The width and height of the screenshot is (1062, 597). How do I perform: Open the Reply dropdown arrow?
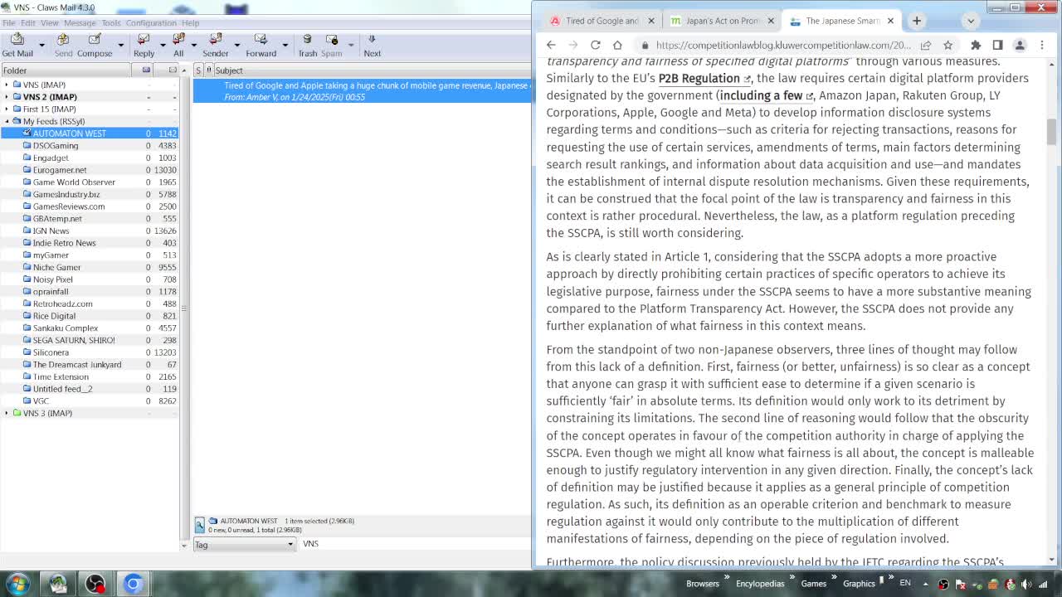click(162, 45)
